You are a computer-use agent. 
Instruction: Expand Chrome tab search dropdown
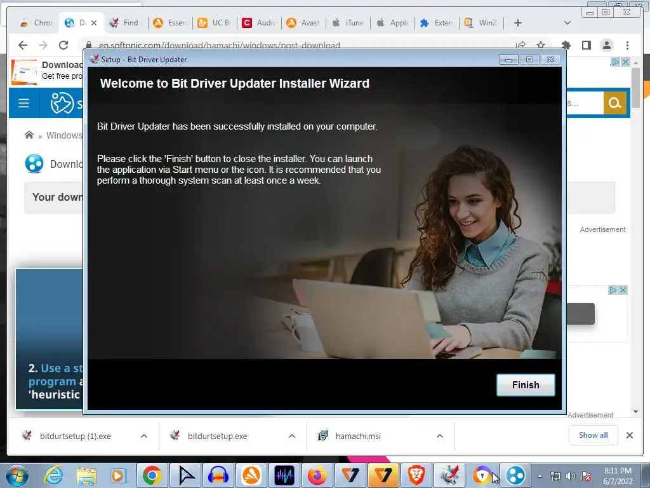567,23
